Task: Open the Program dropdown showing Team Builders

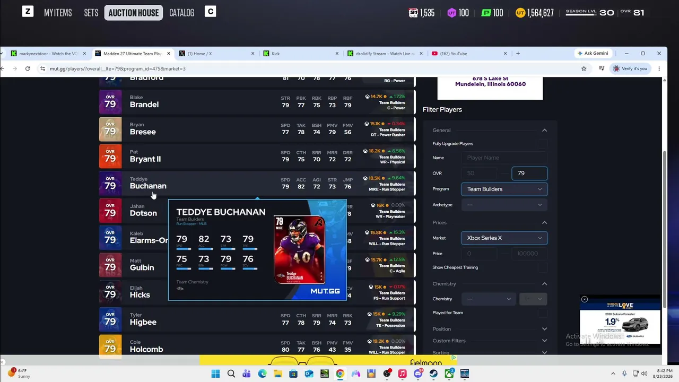Action: point(504,189)
